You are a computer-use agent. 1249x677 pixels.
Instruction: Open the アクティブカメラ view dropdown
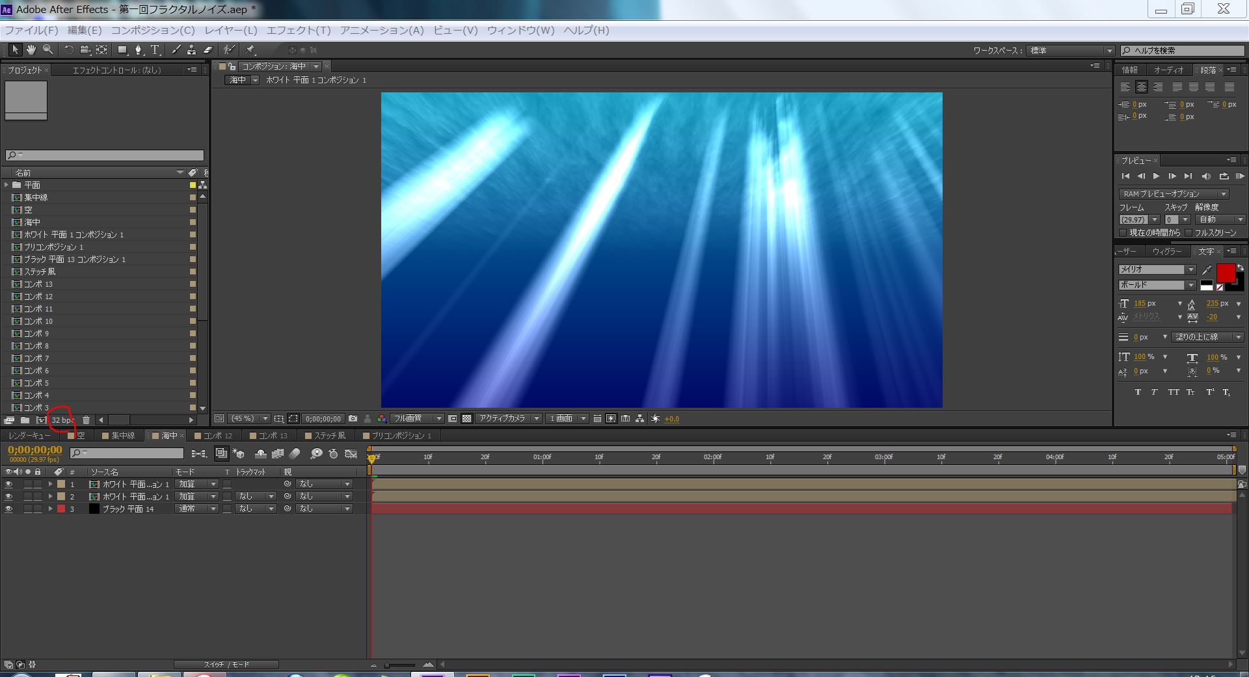point(508,419)
